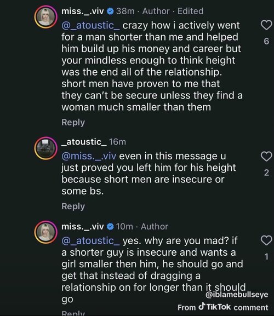The image size is (274, 316).
Task: Tap verified badge beside miss._.viv 38m
Action: 110,12
